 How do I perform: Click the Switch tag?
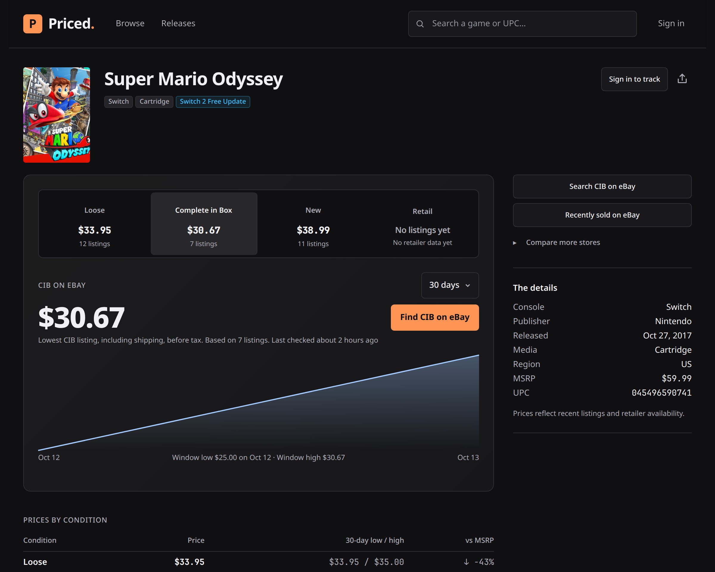pos(118,102)
